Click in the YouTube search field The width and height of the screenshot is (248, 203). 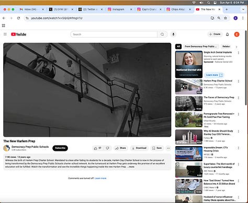(114, 34)
